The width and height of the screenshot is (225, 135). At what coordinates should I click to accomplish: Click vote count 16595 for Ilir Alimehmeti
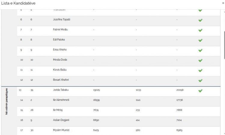[x=96, y=100]
